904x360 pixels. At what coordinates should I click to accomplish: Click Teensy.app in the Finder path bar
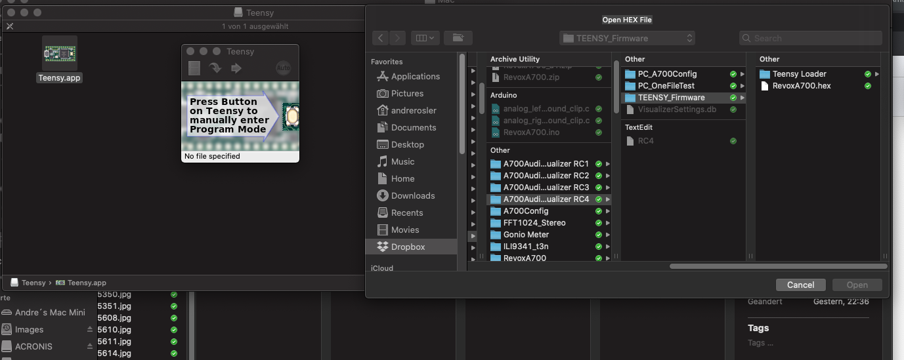coord(81,283)
